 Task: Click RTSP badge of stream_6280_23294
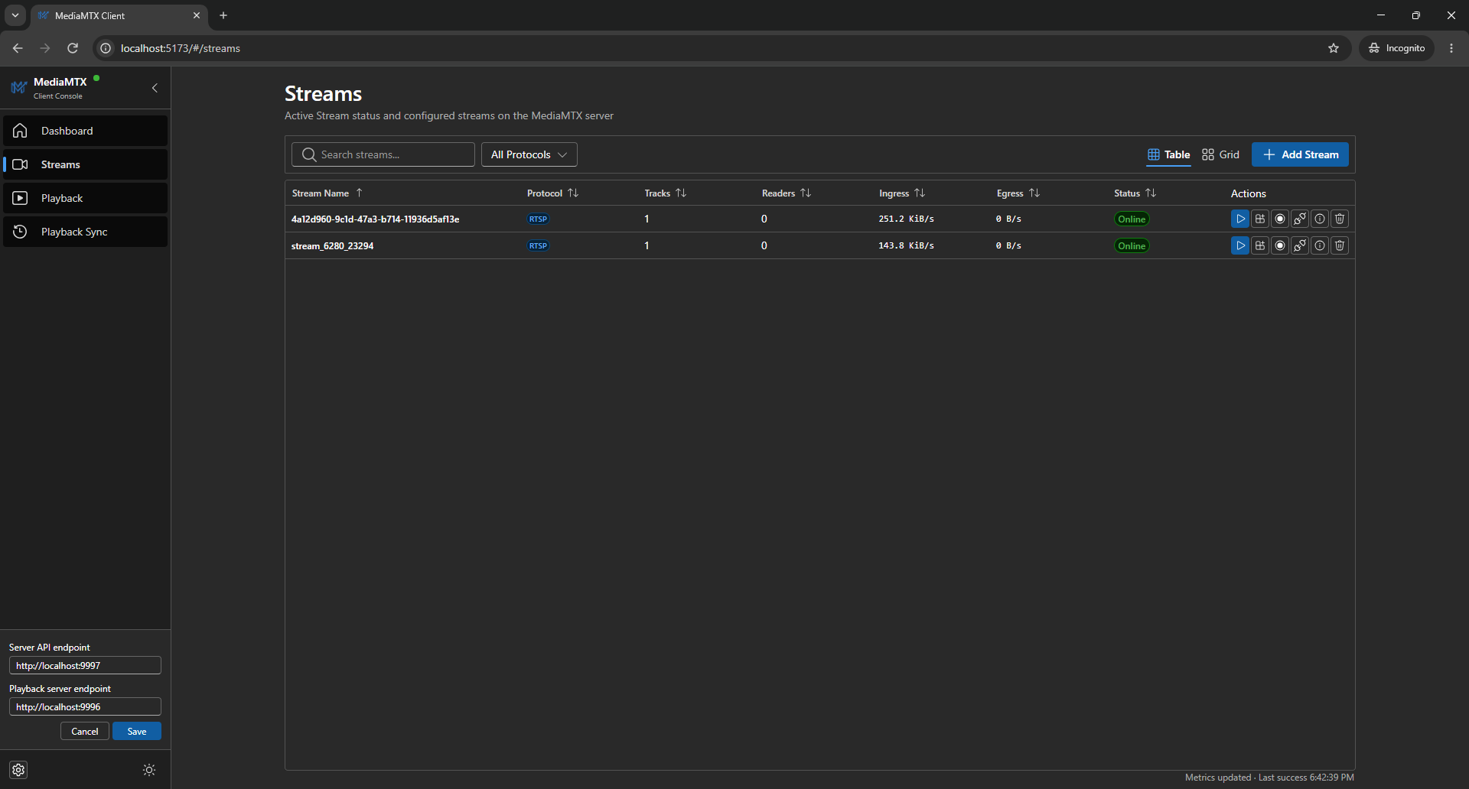click(x=538, y=245)
